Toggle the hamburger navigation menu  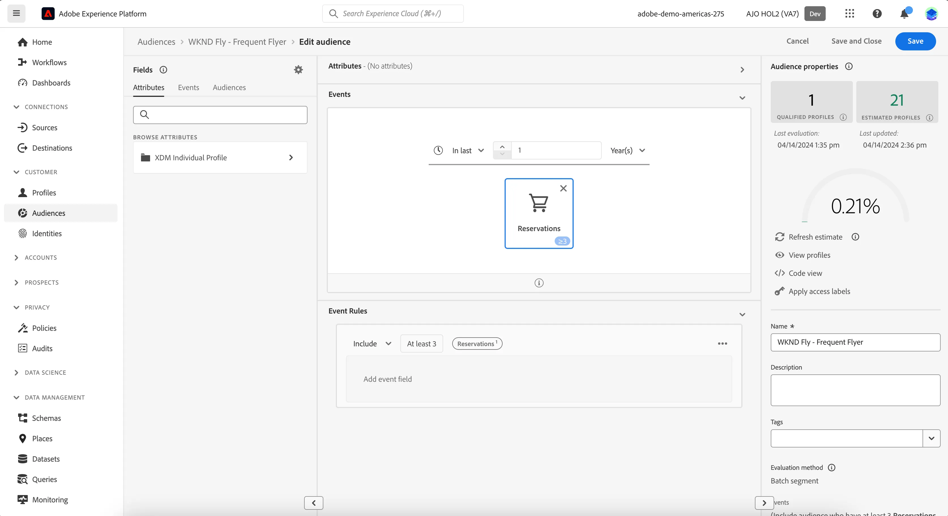[x=16, y=14]
